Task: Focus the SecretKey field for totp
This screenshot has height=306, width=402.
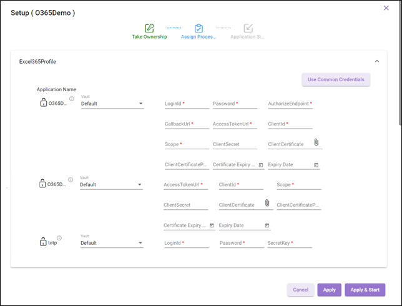Action: click(289, 243)
